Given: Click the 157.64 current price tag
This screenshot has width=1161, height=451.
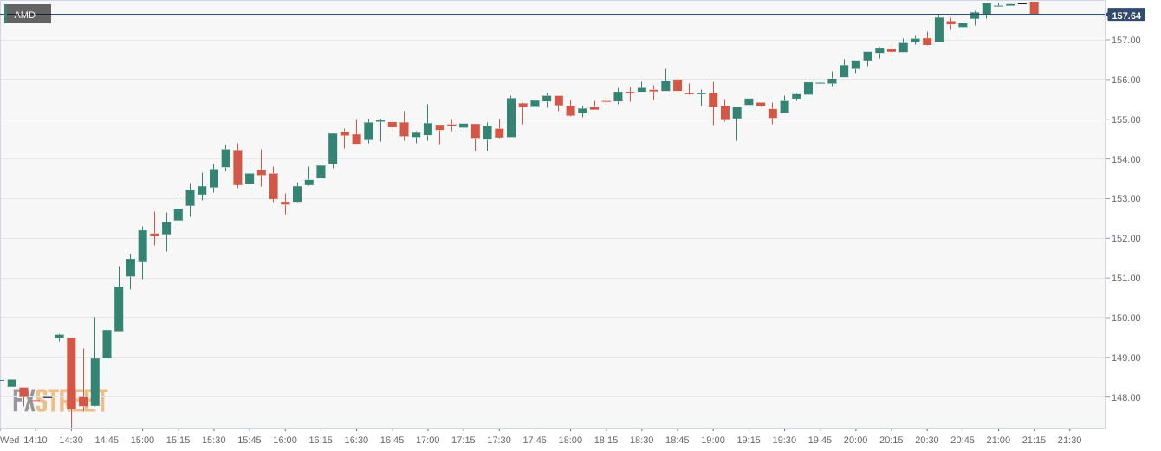Looking at the screenshot, I should [x=1126, y=16].
